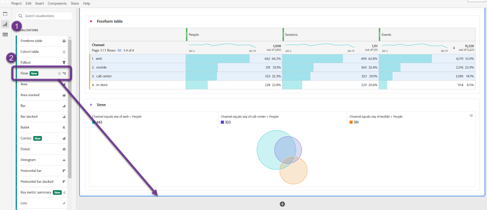Select the People column header

point(234,35)
